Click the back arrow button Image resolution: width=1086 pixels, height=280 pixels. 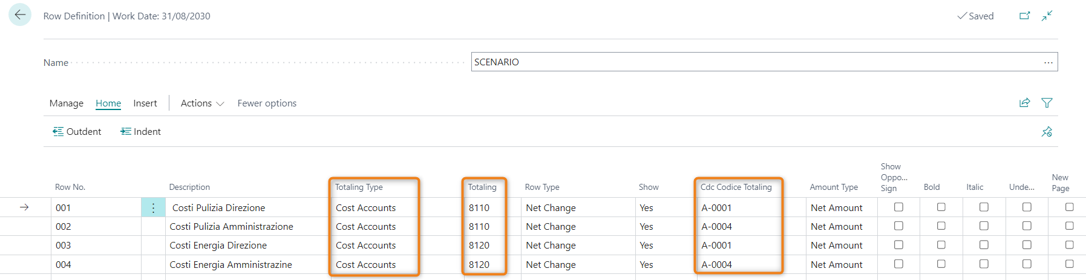click(x=20, y=15)
